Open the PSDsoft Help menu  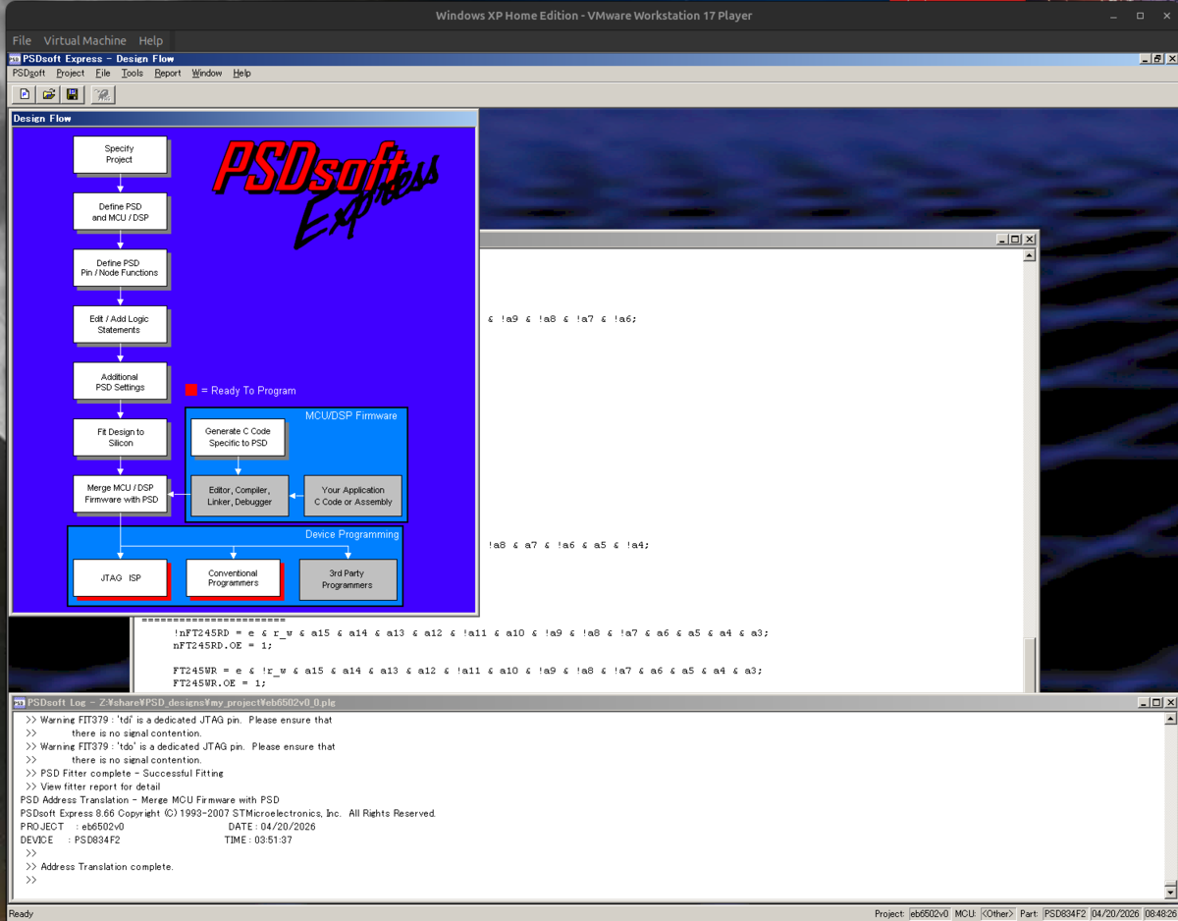tap(241, 74)
